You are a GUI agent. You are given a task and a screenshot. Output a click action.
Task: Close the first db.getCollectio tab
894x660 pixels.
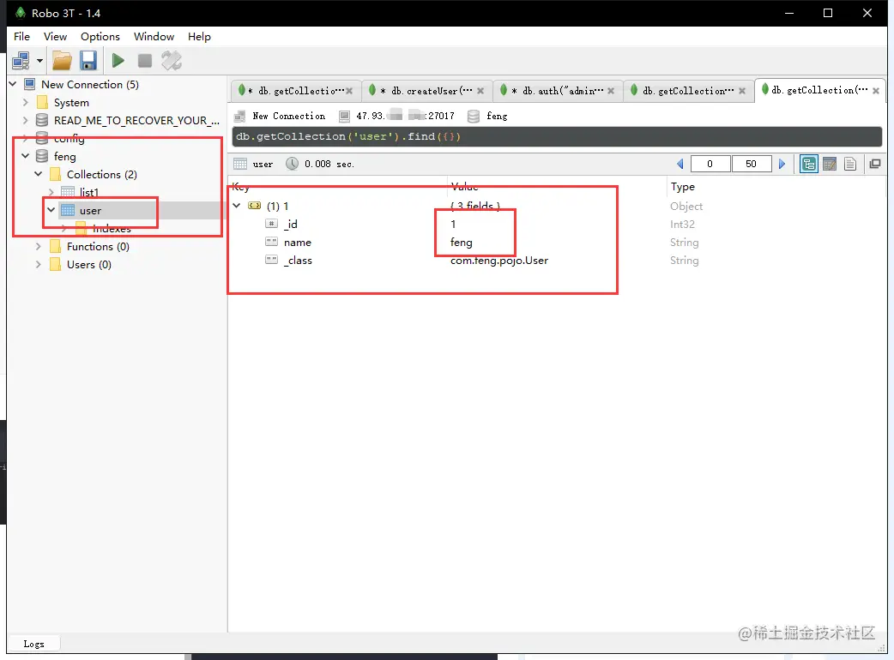[349, 91]
